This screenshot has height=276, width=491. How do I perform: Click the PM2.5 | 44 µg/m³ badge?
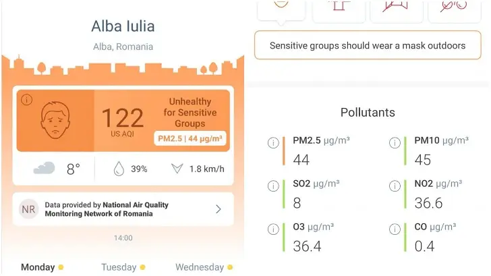click(x=190, y=138)
